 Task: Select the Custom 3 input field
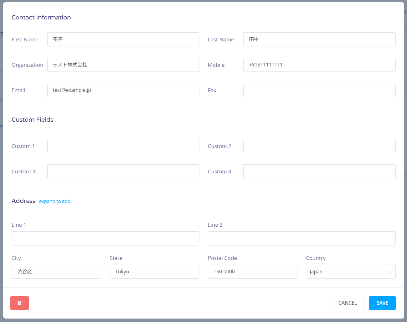(x=123, y=172)
